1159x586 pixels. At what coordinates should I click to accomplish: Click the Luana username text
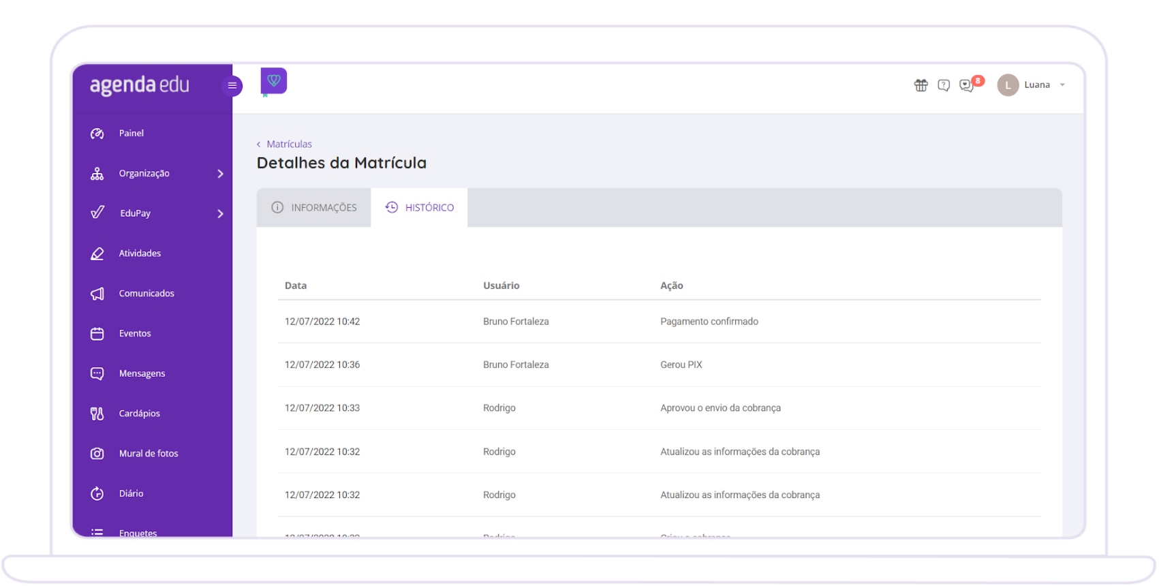pos(1037,85)
